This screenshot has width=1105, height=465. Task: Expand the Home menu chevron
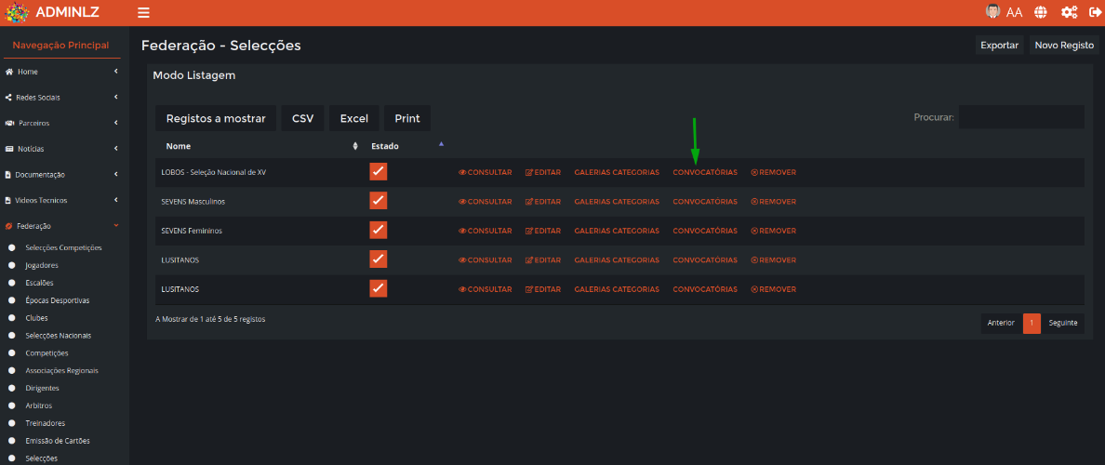pyautogui.click(x=115, y=72)
